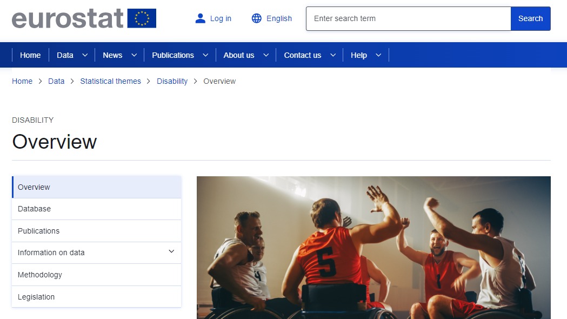Viewport: 567px width, 319px height.
Task: Expand the Help menu chevron
Action: (378, 55)
